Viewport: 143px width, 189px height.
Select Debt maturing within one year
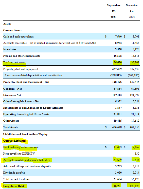click(x=21, y=147)
